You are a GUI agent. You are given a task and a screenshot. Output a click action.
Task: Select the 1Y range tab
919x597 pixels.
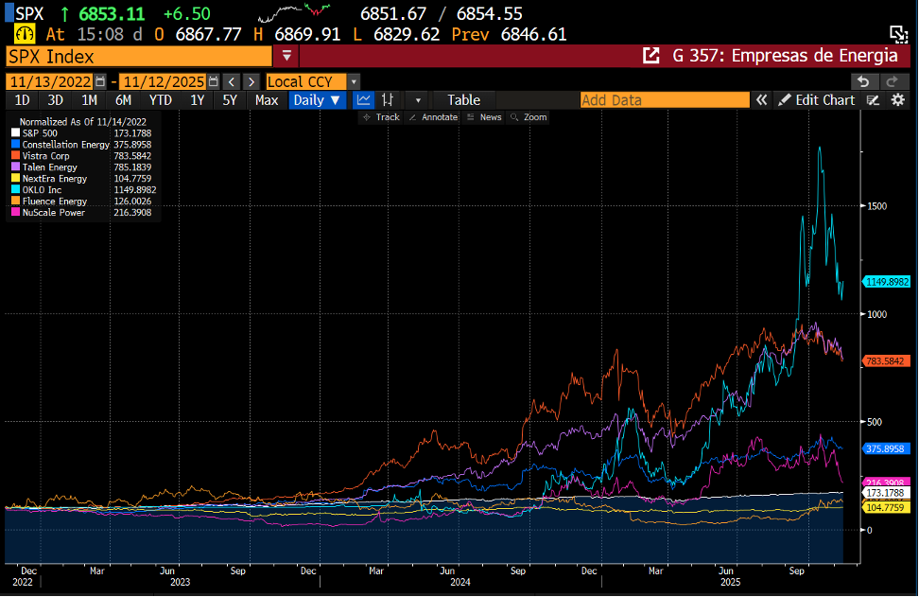197,100
